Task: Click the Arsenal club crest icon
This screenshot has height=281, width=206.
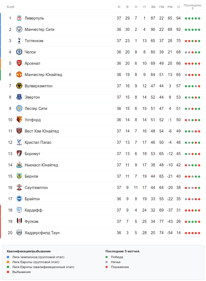Action: (19, 63)
